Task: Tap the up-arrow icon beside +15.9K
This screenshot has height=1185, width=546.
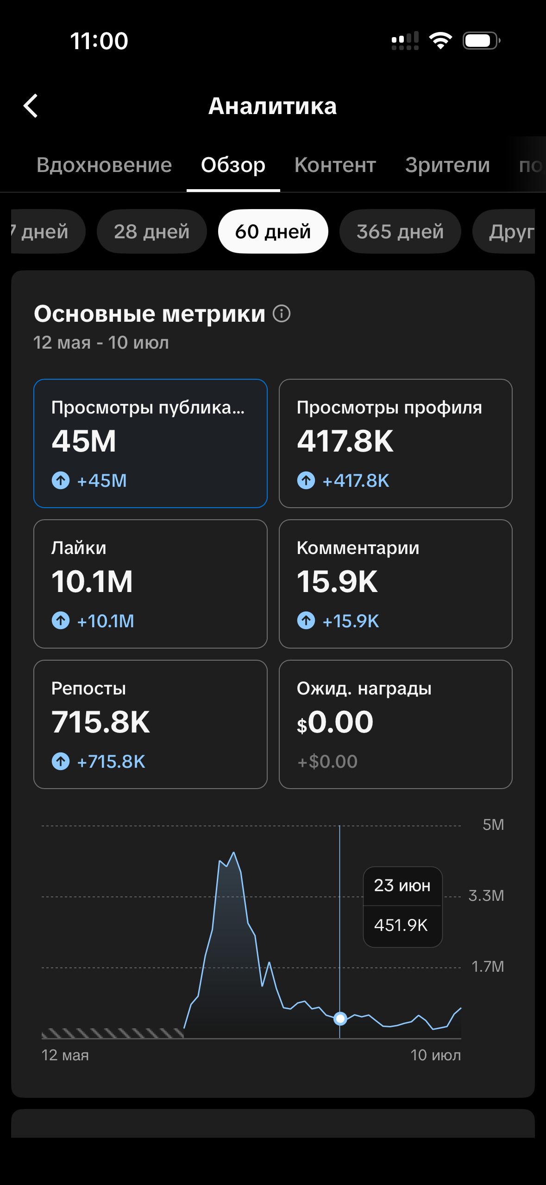Action: (x=306, y=620)
